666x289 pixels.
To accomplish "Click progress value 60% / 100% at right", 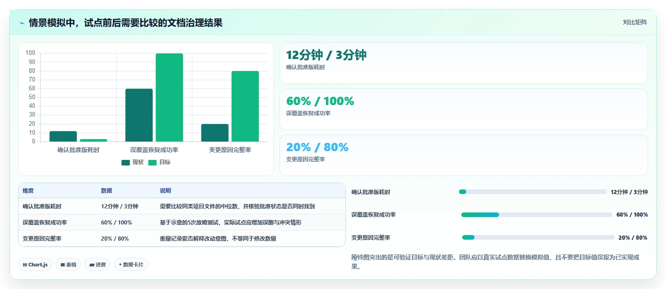I will 632,215.
